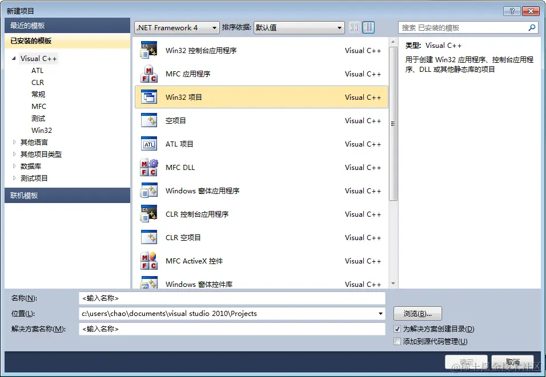Open the 最近的模板 section
This screenshot has width=546, height=377.
coord(67,26)
